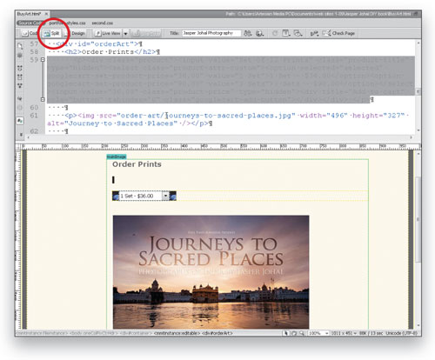Click Expand All icon in coding toolbar
The width and height of the screenshot is (435, 360).
(x=20, y=86)
